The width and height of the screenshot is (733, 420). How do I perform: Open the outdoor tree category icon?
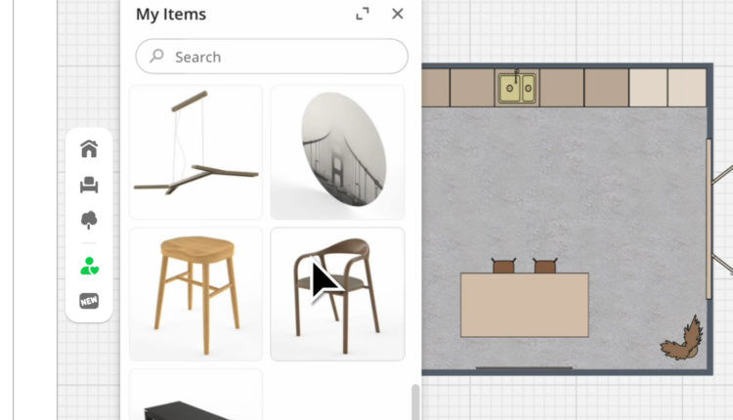tap(89, 220)
